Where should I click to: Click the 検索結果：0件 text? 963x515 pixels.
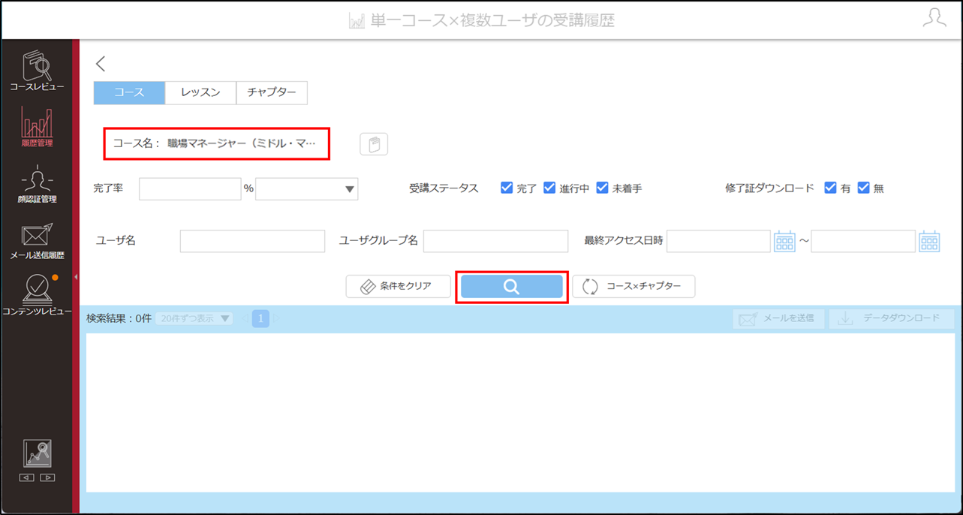pyautogui.click(x=119, y=318)
